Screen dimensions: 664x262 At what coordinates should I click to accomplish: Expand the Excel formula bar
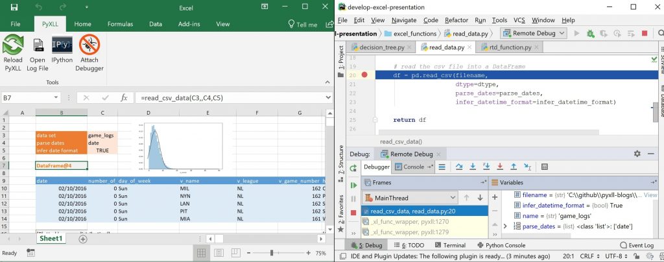[328, 98]
